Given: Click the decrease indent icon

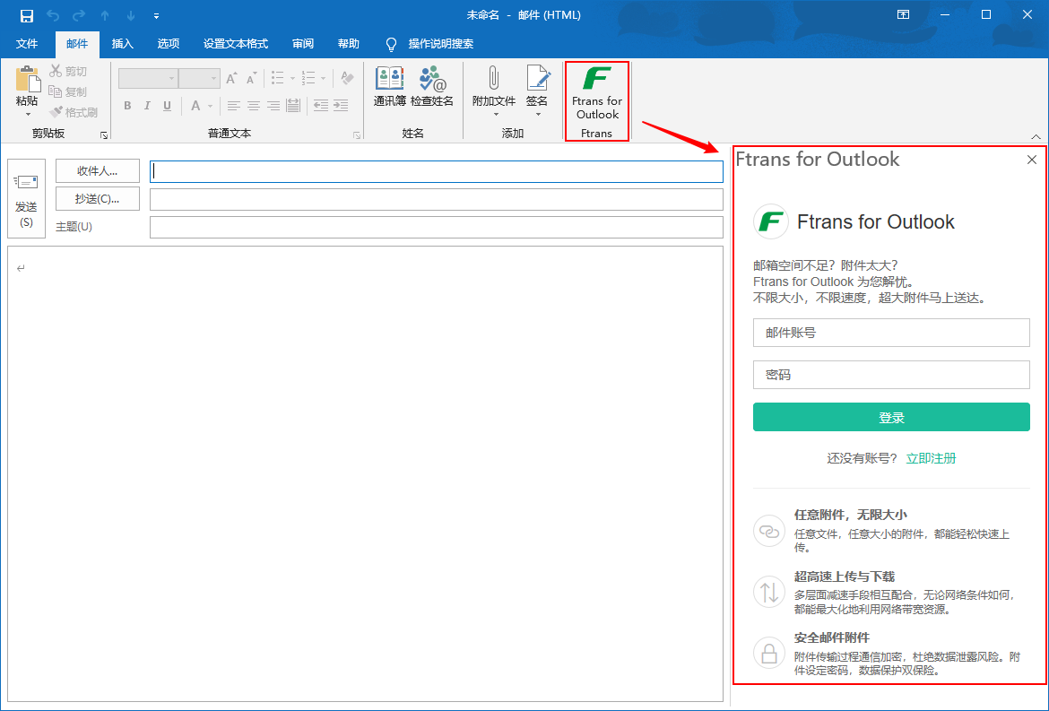Looking at the screenshot, I should pos(321,105).
